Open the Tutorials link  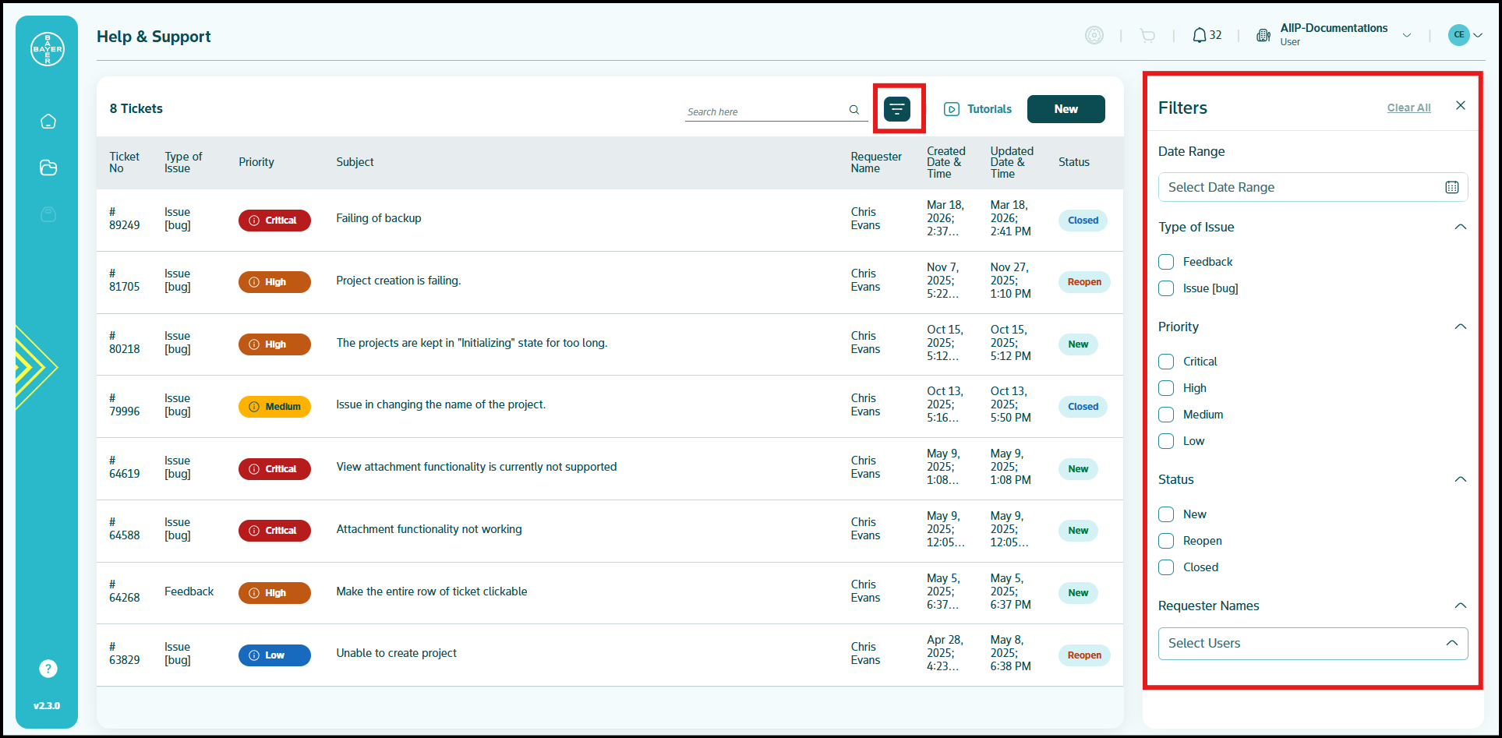pos(977,109)
